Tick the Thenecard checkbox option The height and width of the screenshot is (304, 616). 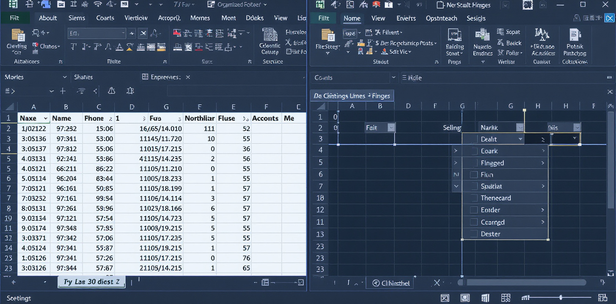pyautogui.click(x=473, y=198)
